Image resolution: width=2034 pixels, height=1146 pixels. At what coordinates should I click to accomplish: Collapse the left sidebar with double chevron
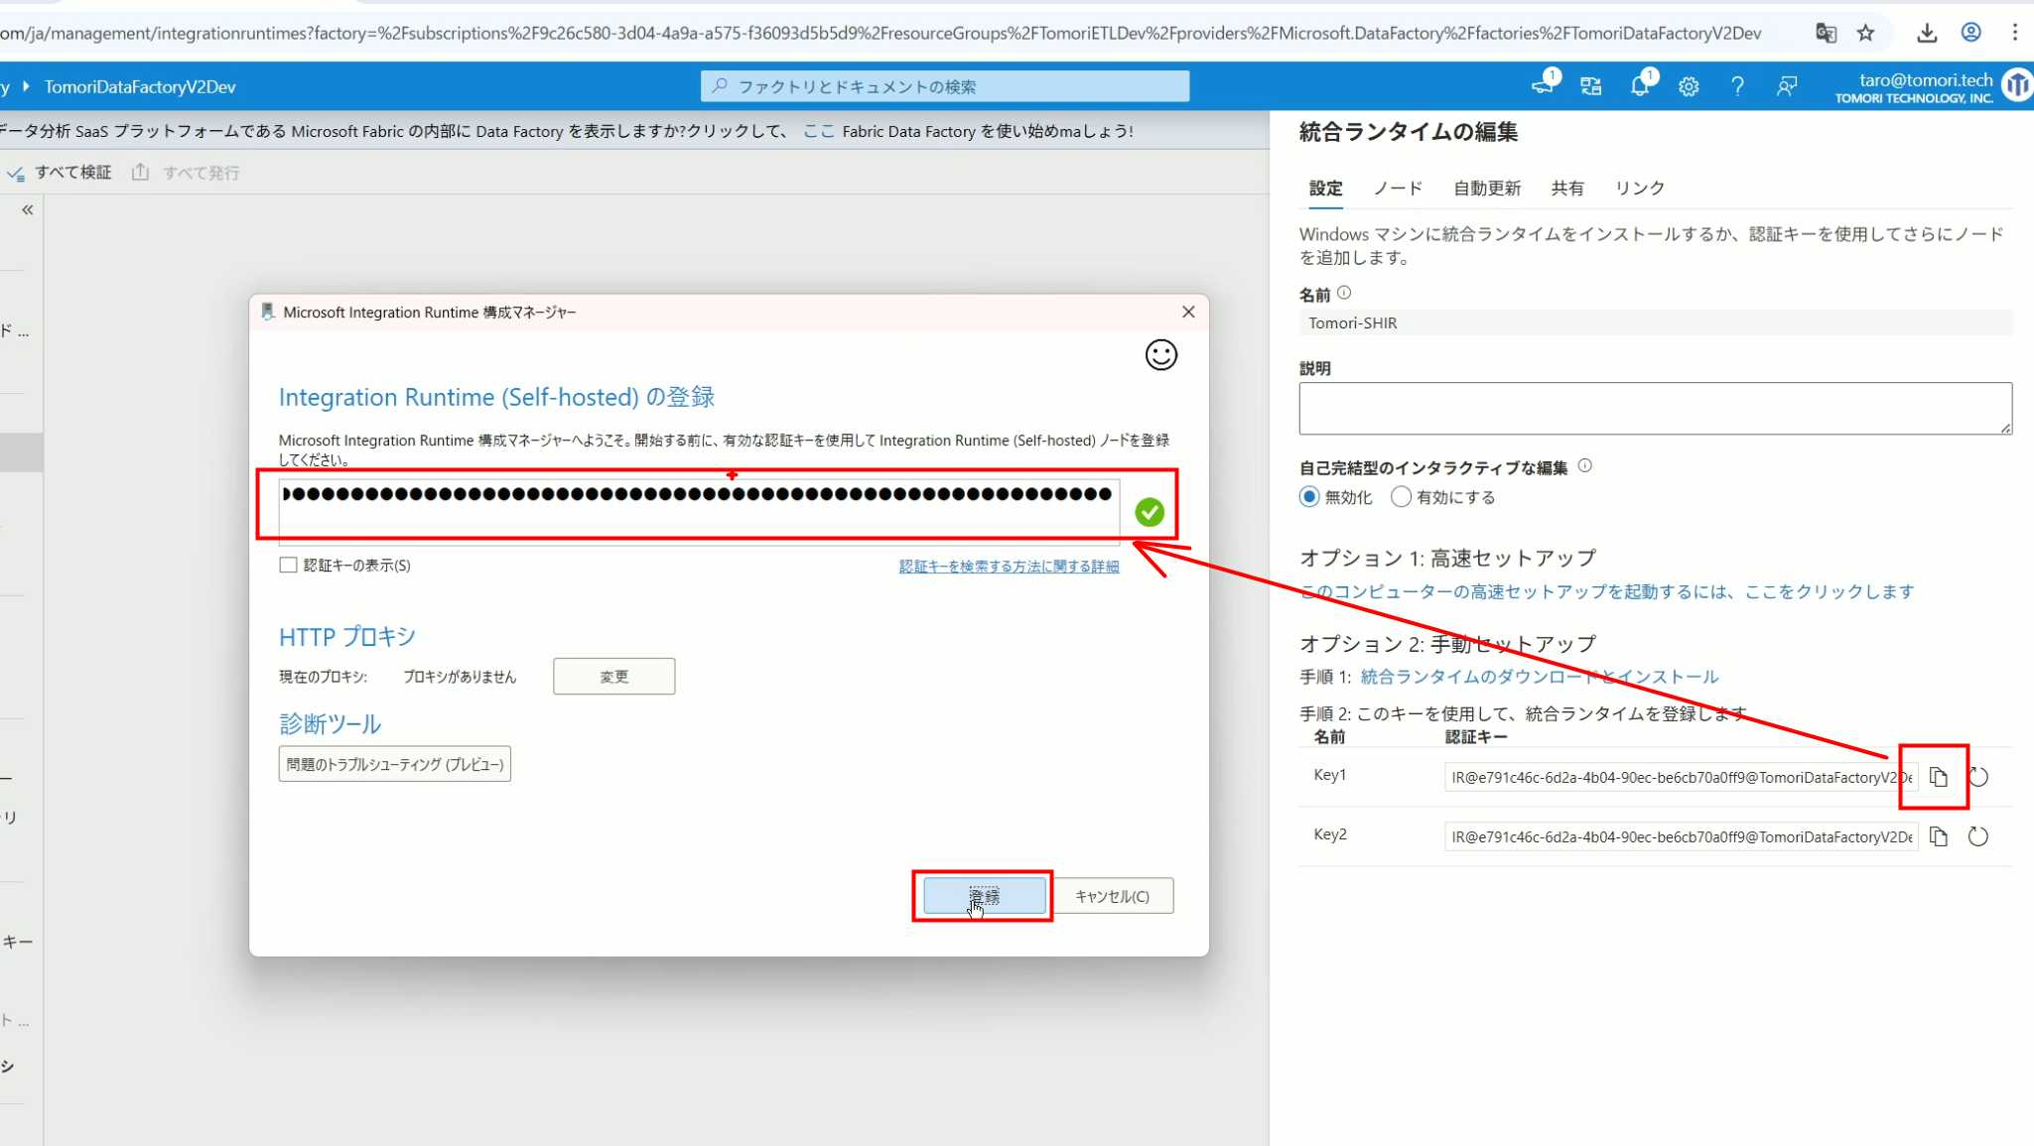(28, 209)
